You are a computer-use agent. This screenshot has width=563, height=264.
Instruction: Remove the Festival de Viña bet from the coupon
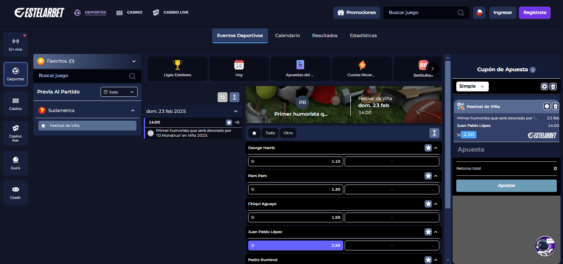[556, 106]
